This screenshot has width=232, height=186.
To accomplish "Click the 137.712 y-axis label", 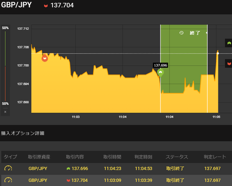I will [x=23, y=29].
